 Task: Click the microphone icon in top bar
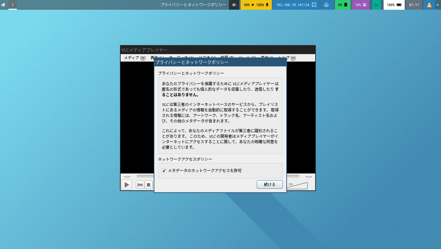(267, 5)
